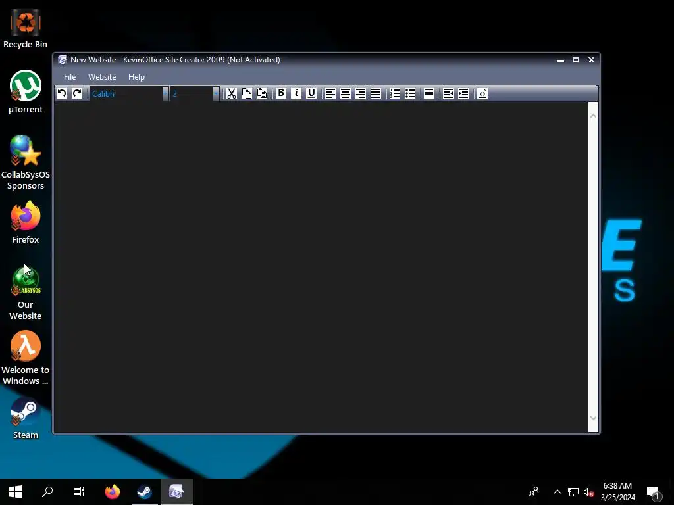Open the Help menu
The height and width of the screenshot is (505, 674).
pos(136,77)
